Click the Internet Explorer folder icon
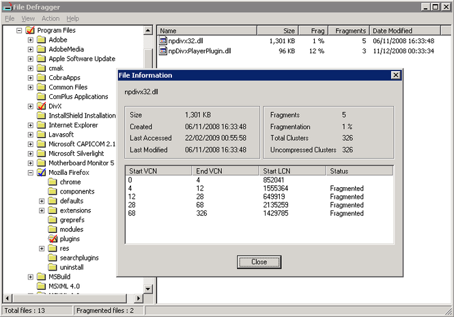454x317 pixels. pyautogui.click(x=42, y=125)
